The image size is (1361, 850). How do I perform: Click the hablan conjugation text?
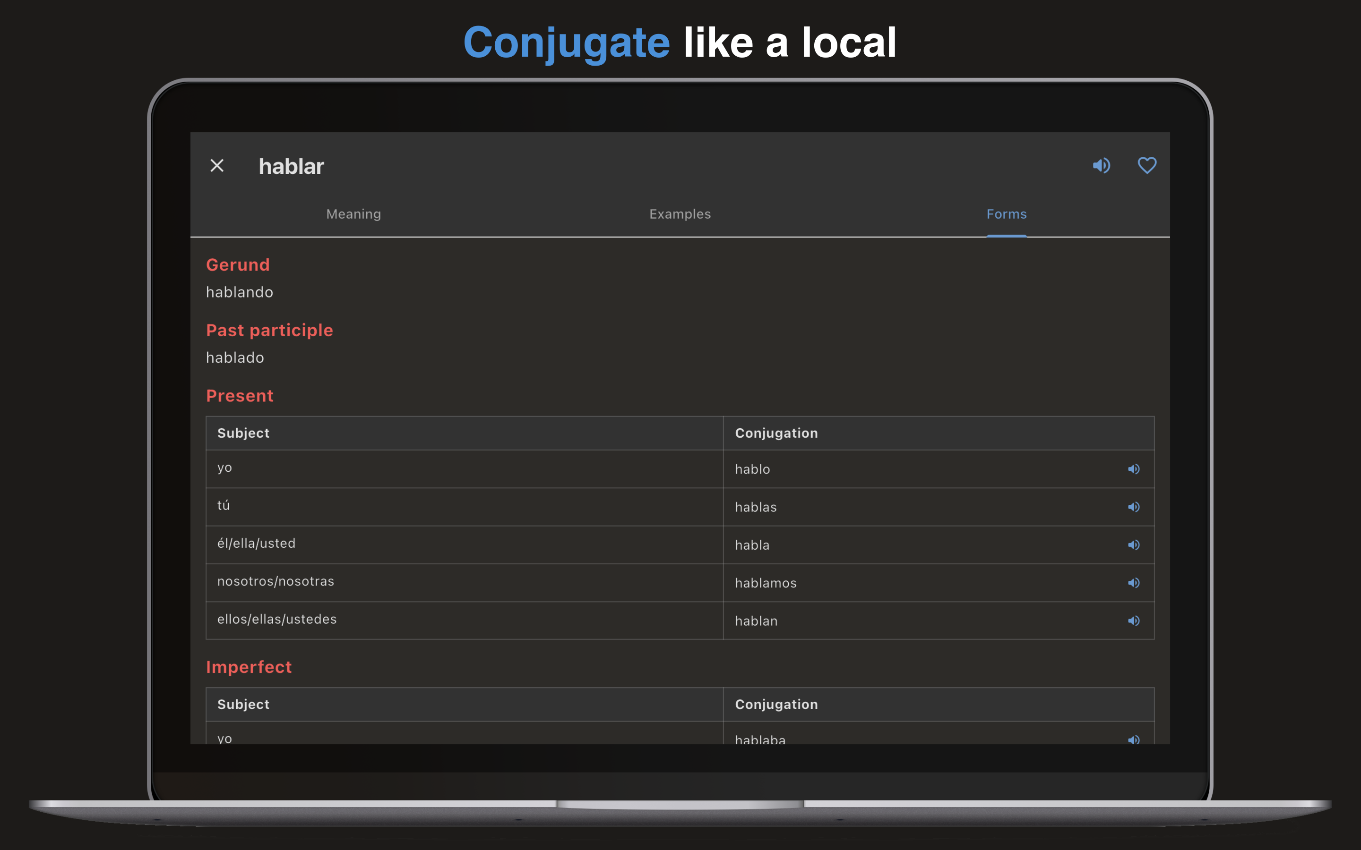757,621
